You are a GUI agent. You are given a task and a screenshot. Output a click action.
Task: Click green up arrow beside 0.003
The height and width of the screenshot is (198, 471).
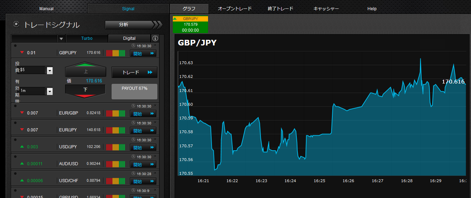[x=22, y=147]
